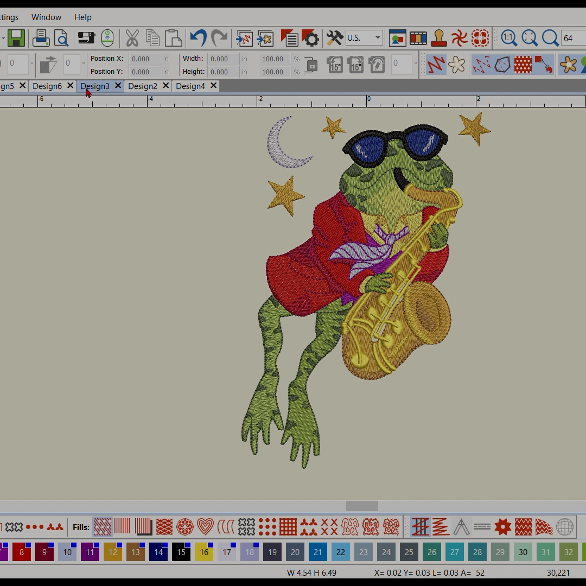Click the hammer and wrench tools icon
This screenshot has width=586, height=586.
coord(334,38)
